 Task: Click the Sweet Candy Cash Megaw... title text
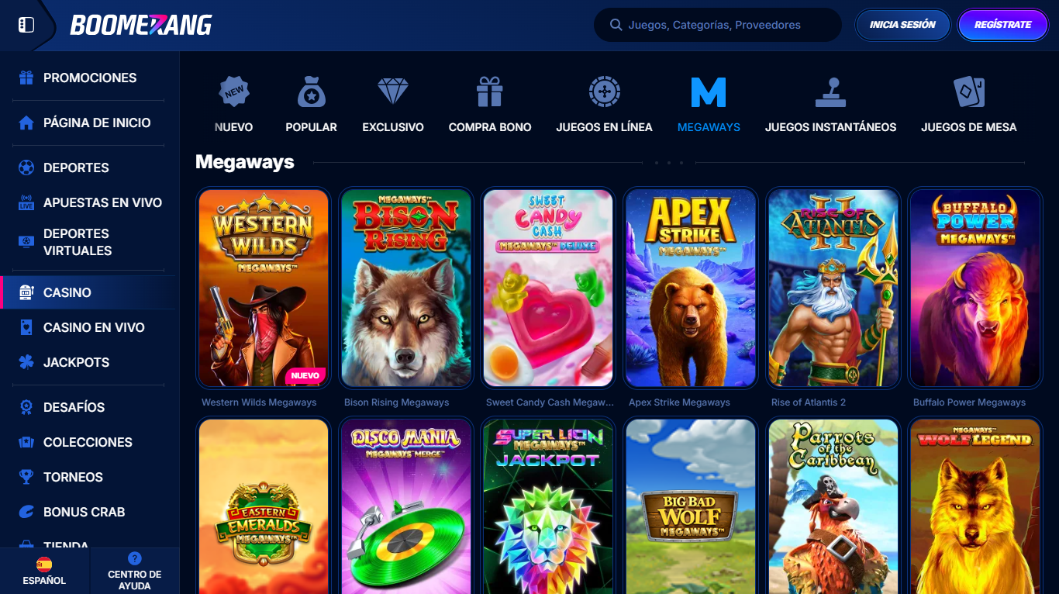click(550, 402)
